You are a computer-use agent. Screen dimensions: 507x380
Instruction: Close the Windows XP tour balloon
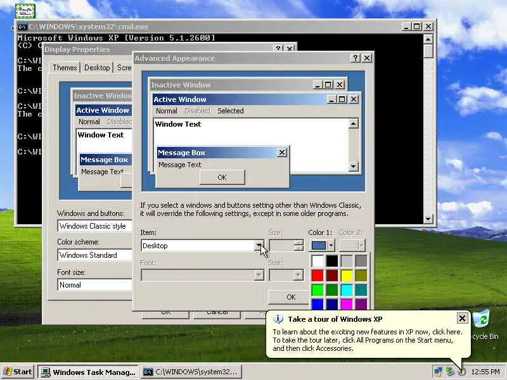[462, 319]
